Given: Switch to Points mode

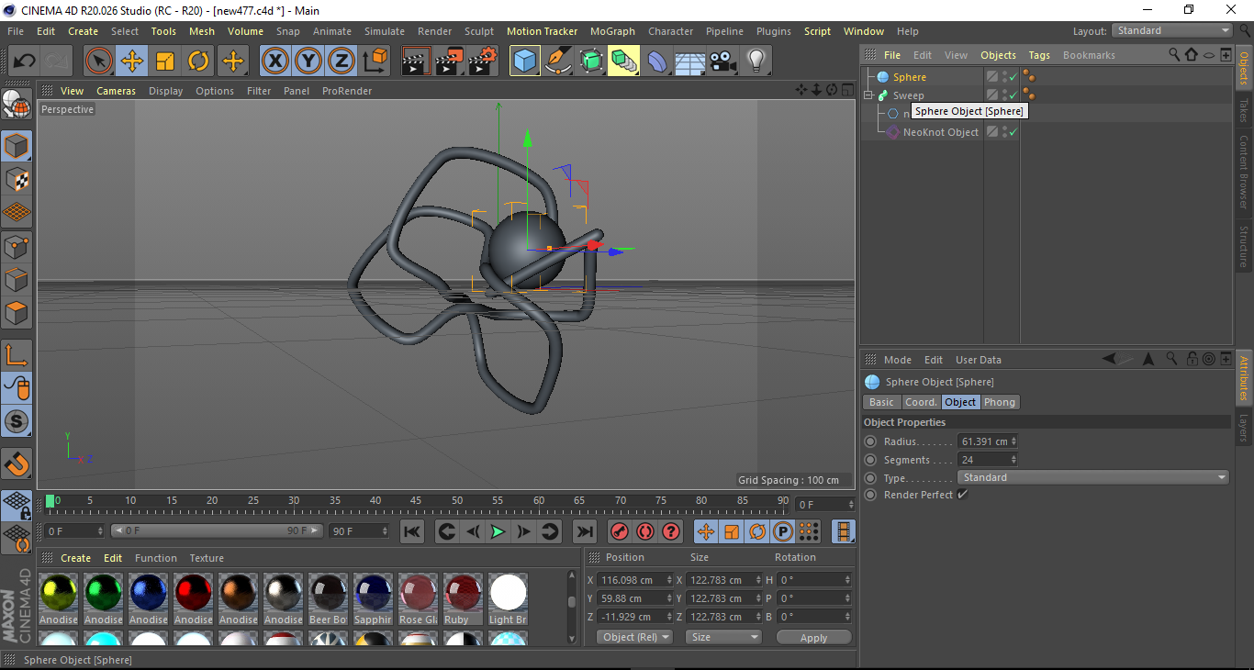Looking at the screenshot, I should coord(17,246).
